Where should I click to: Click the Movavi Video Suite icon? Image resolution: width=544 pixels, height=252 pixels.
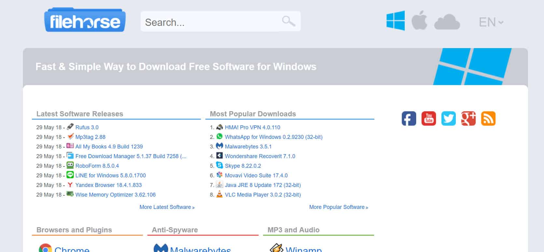pyautogui.click(x=220, y=175)
